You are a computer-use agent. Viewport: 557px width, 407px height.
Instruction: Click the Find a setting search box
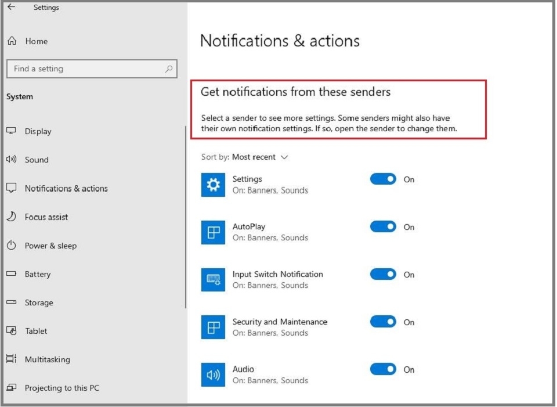(92, 69)
